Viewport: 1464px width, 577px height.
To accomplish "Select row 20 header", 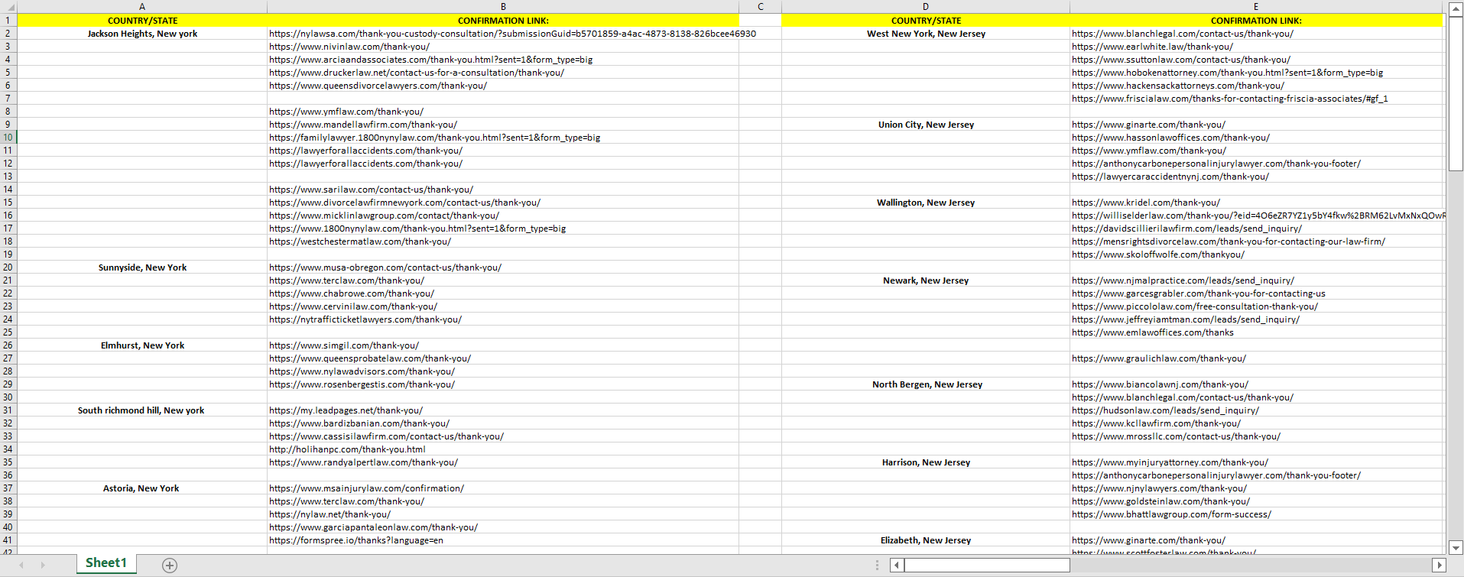I will [8, 267].
